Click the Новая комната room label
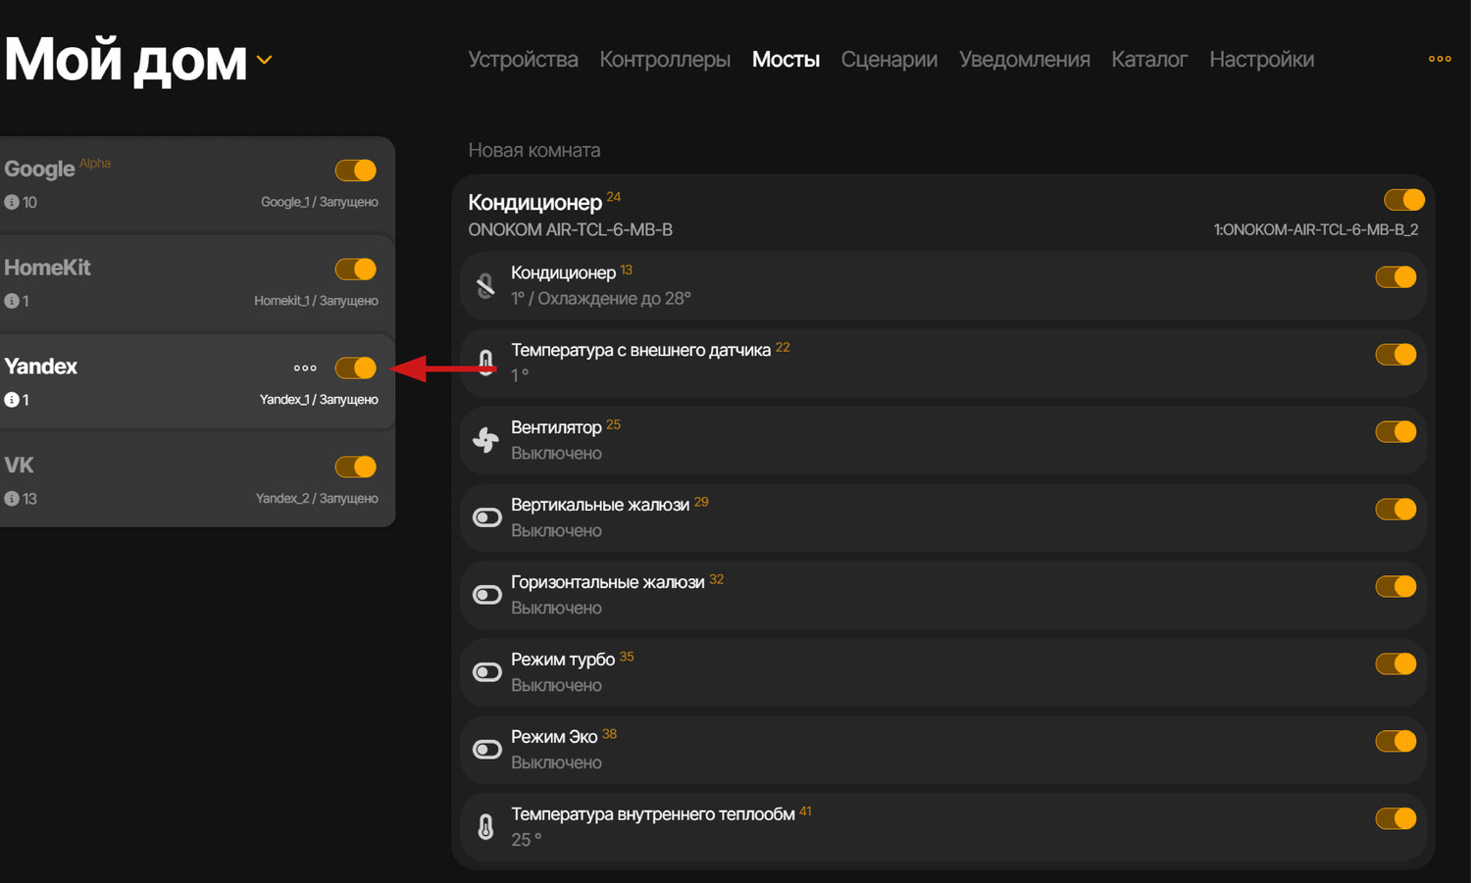The height and width of the screenshot is (883, 1471). point(534,150)
